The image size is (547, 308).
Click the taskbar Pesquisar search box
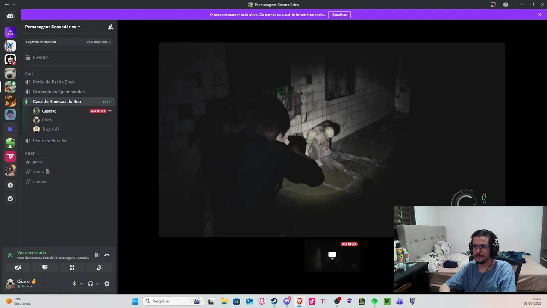click(173, 301)
